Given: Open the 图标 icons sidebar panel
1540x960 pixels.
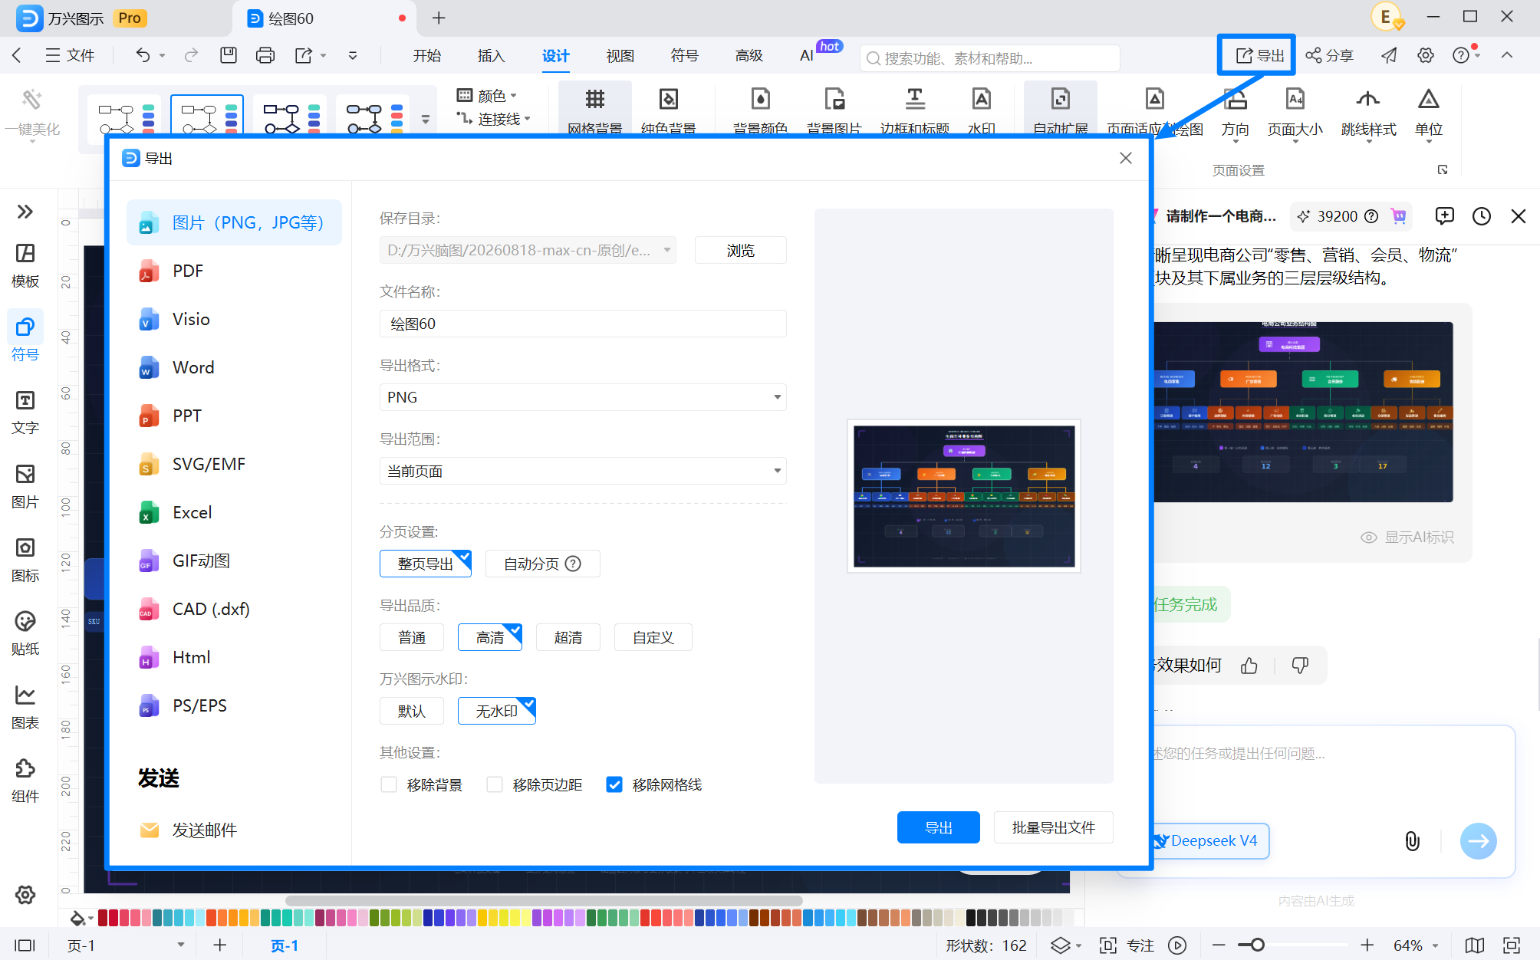Looking at the screenshot, I should click(25, 560).
